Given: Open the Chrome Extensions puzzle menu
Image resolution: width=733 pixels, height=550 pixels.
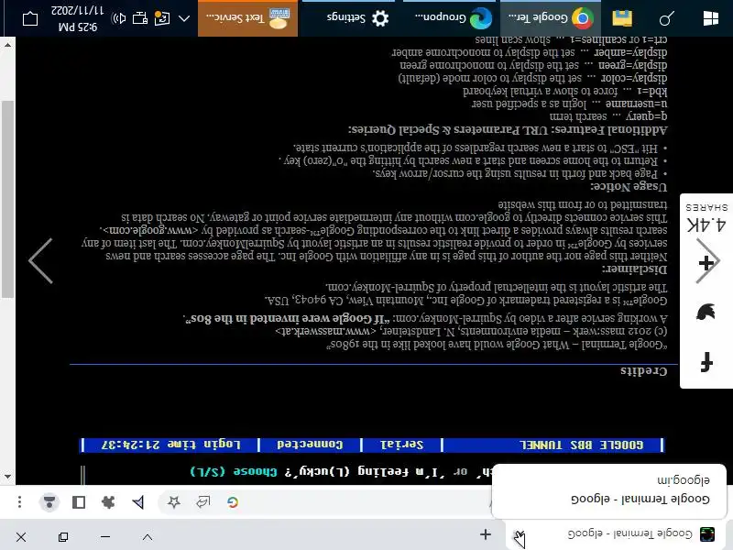Looking at the screenshot, I should point(108,501).
